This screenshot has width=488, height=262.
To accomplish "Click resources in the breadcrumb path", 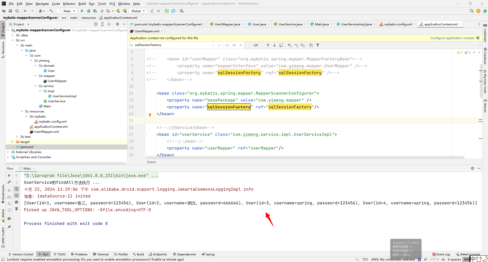I will pos(88,18).
